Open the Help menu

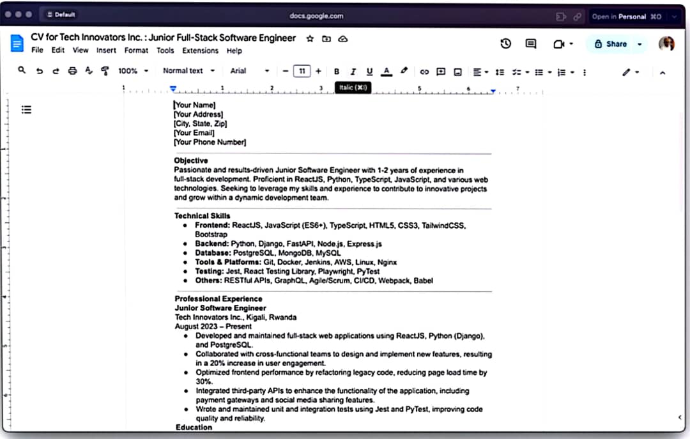tap(234, 50)
